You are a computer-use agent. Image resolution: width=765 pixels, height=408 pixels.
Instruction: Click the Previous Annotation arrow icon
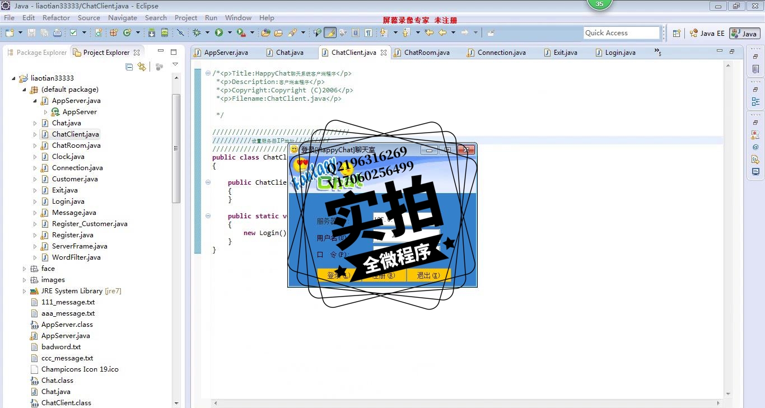tap(406, 33)
